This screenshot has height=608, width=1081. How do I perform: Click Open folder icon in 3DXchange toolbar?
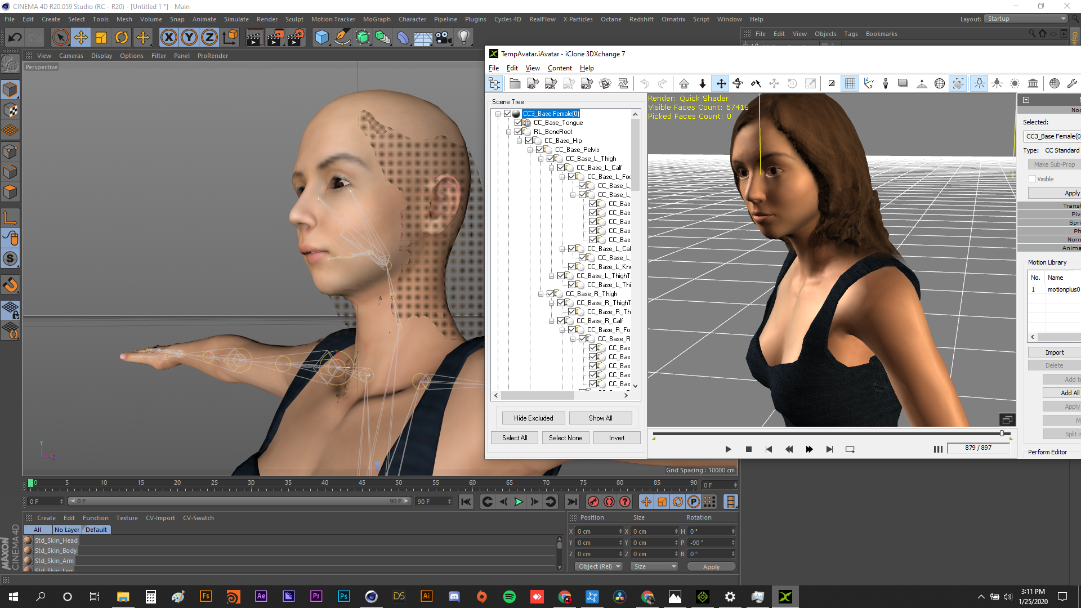(x=515, y=84)
